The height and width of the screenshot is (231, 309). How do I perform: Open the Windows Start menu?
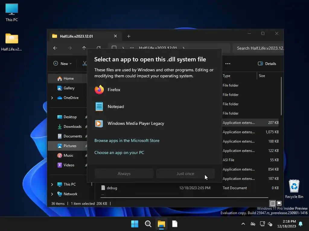[x=135, y=224]
